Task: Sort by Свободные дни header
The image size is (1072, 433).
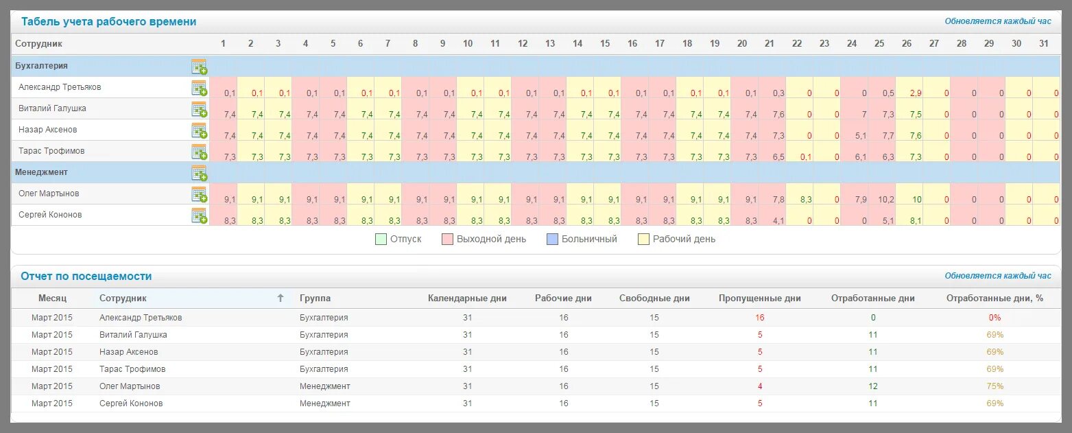Action: pos(654,298)
